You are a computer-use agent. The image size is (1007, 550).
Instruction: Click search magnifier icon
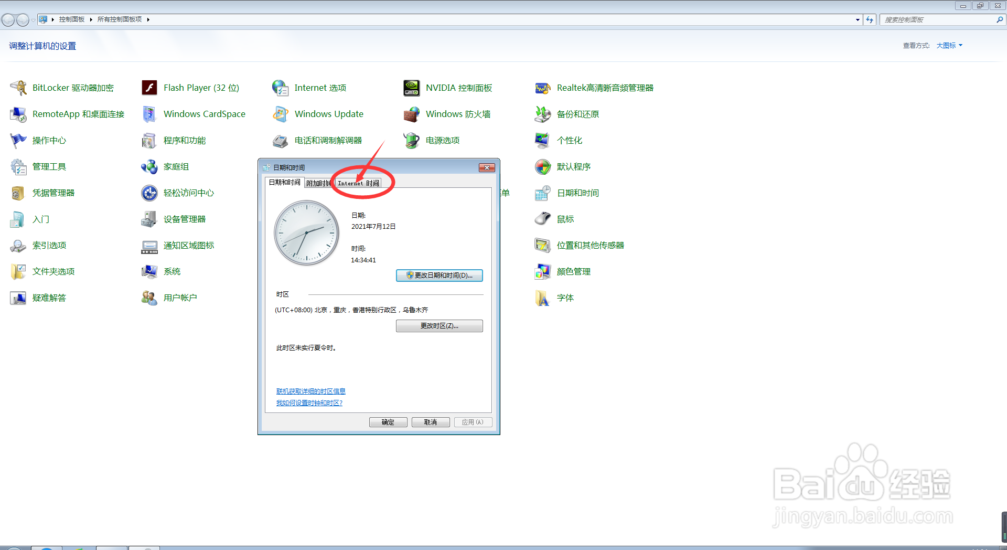click(1000, 19)
